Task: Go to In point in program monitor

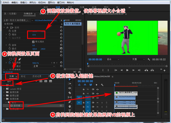Action: 116,70
